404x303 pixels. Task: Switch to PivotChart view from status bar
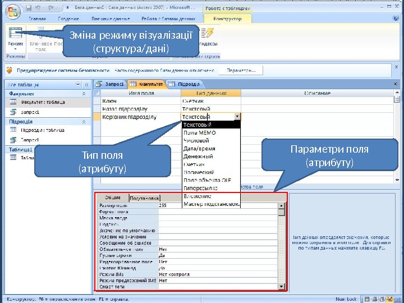(382, 299)
